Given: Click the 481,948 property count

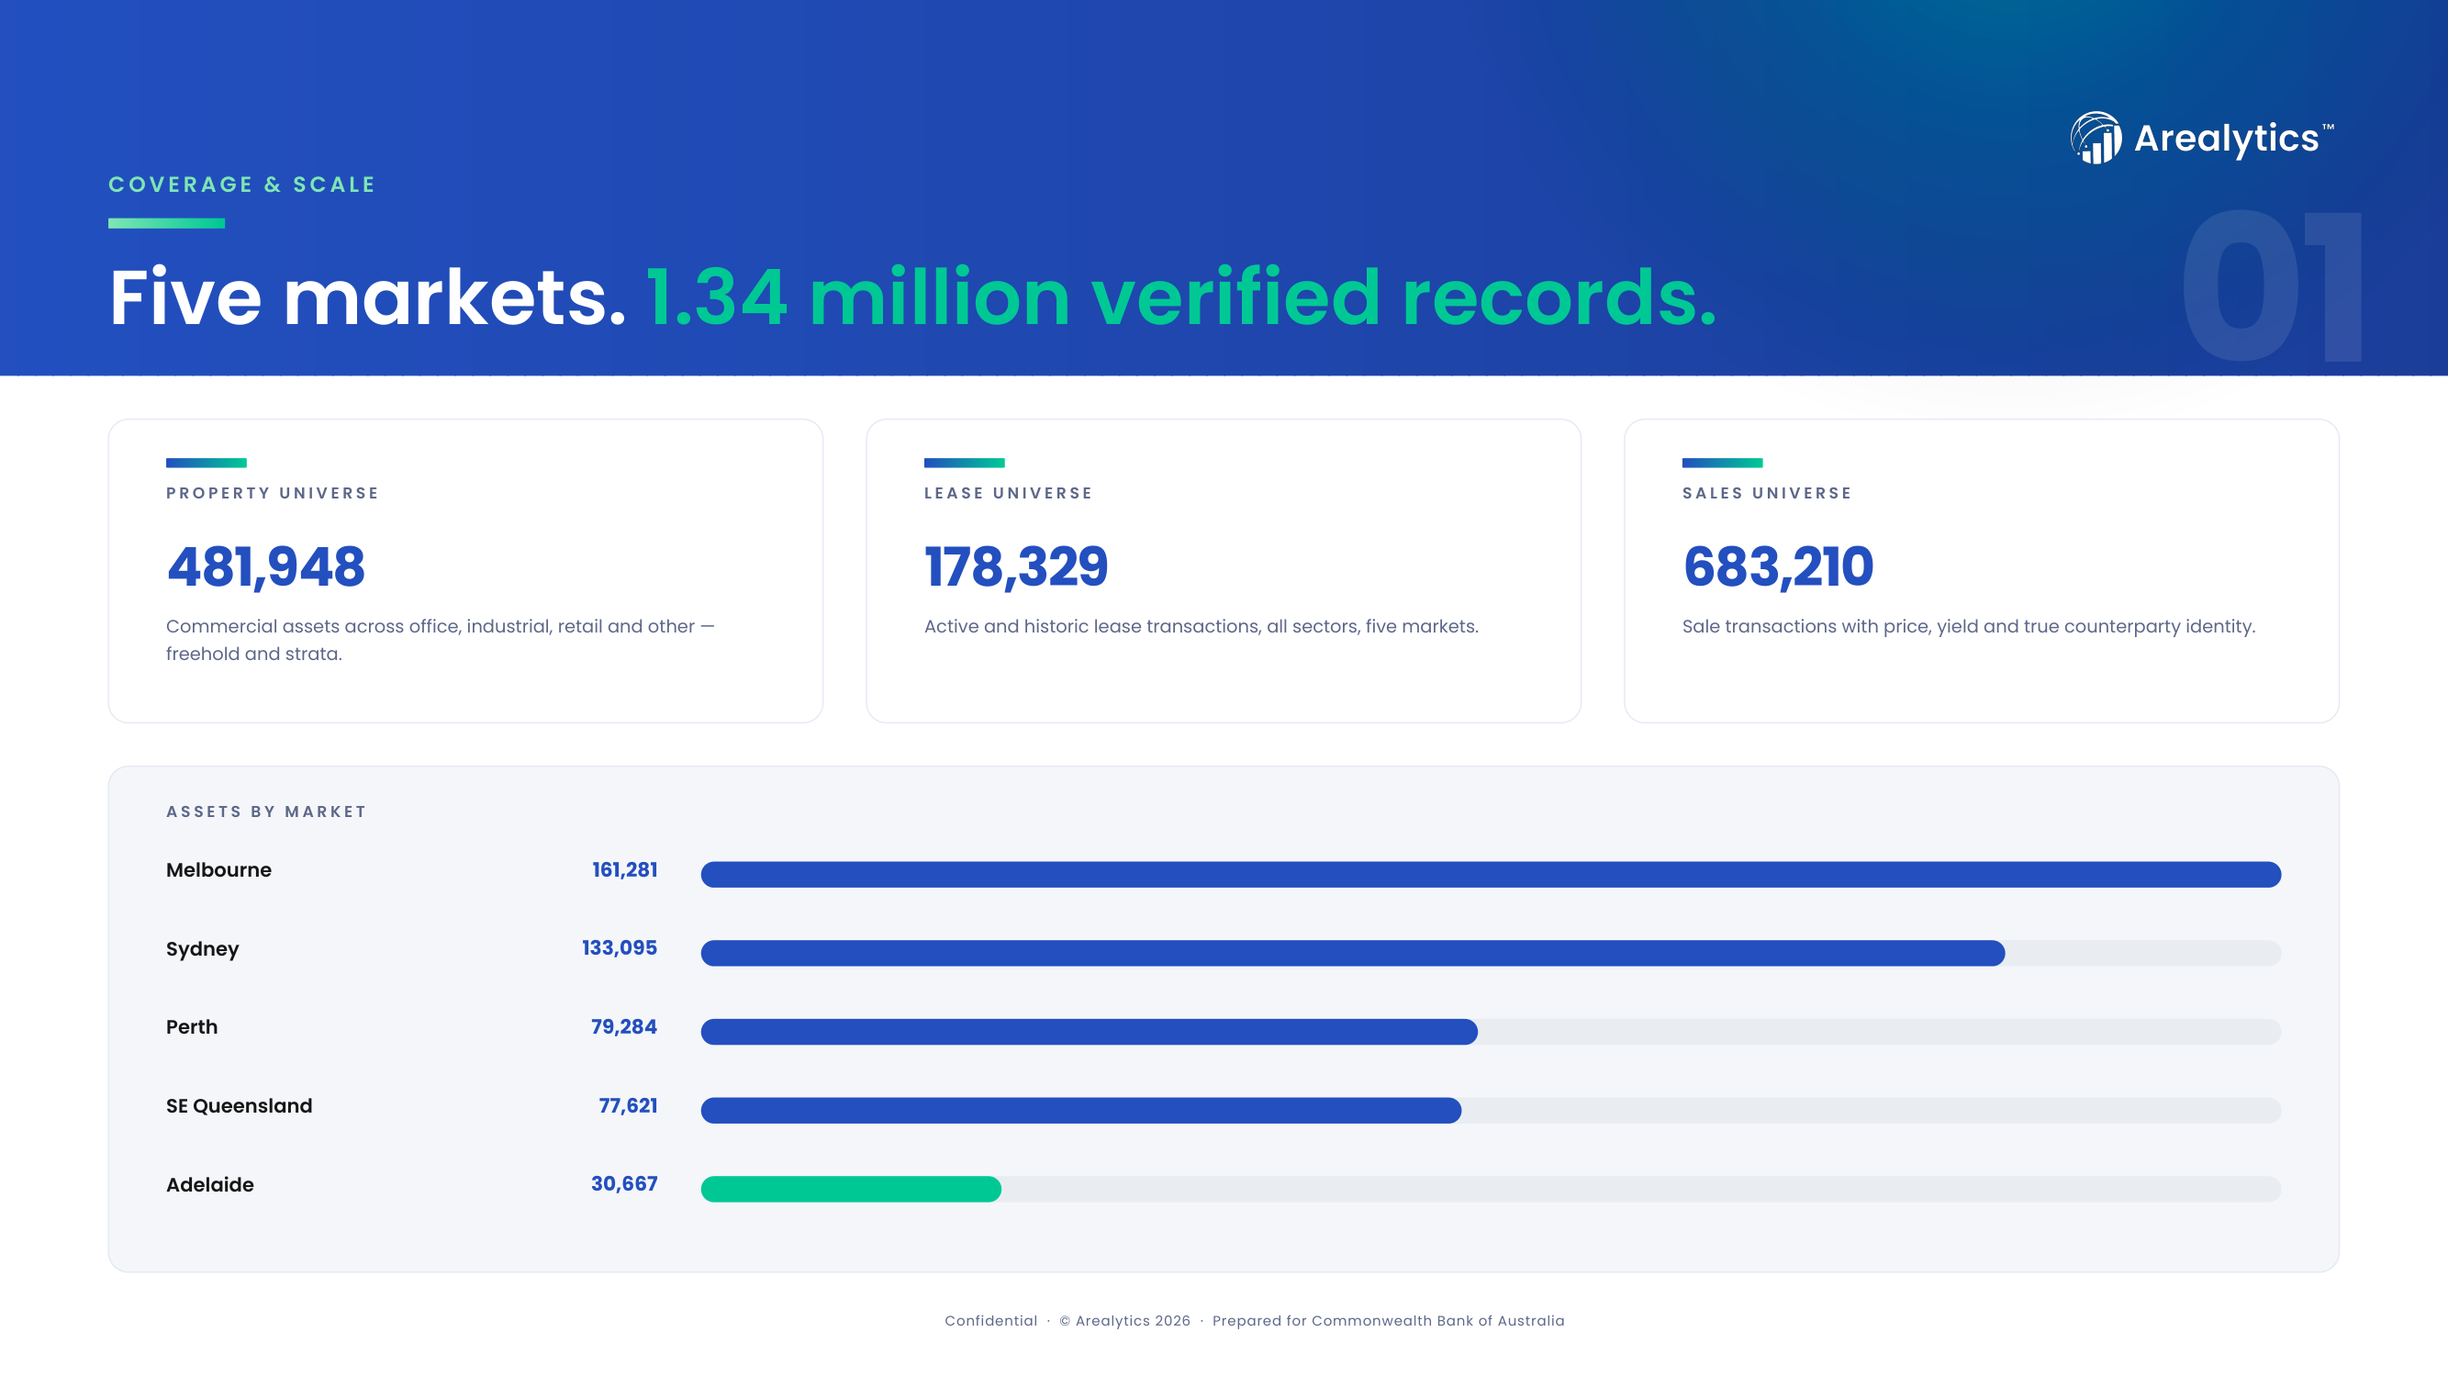Looking at the screenshot, I should coord(265,567).
